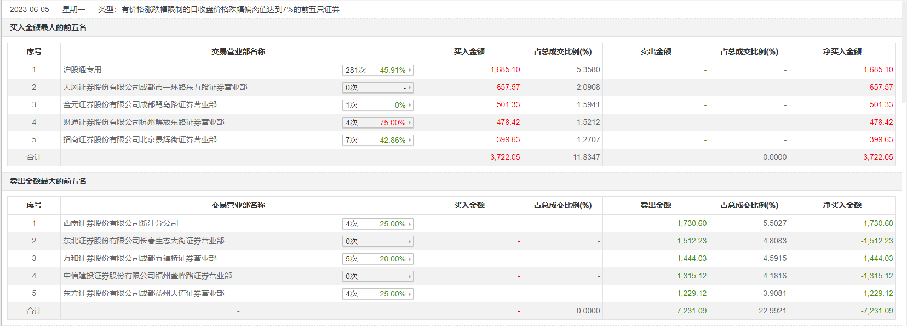907x326 pixels.
Task: Expand 财通证券 4次 75.00% stats box
Action: point(377,123)
